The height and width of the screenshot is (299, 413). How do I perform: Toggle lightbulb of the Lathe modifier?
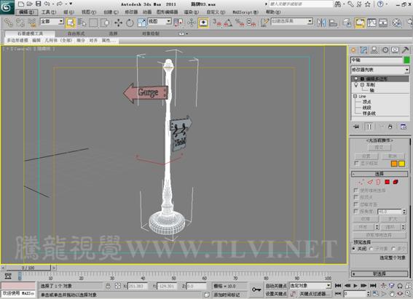tap(356, 84)
